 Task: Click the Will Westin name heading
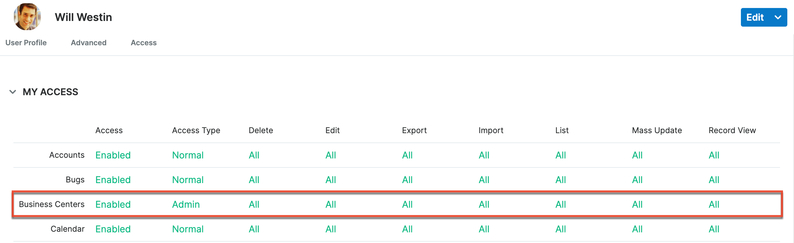tap(83, 17)
